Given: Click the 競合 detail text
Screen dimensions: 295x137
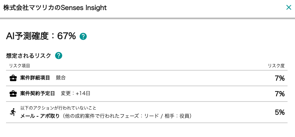Looking at the screenshot, I should click(x=61, y=78).
